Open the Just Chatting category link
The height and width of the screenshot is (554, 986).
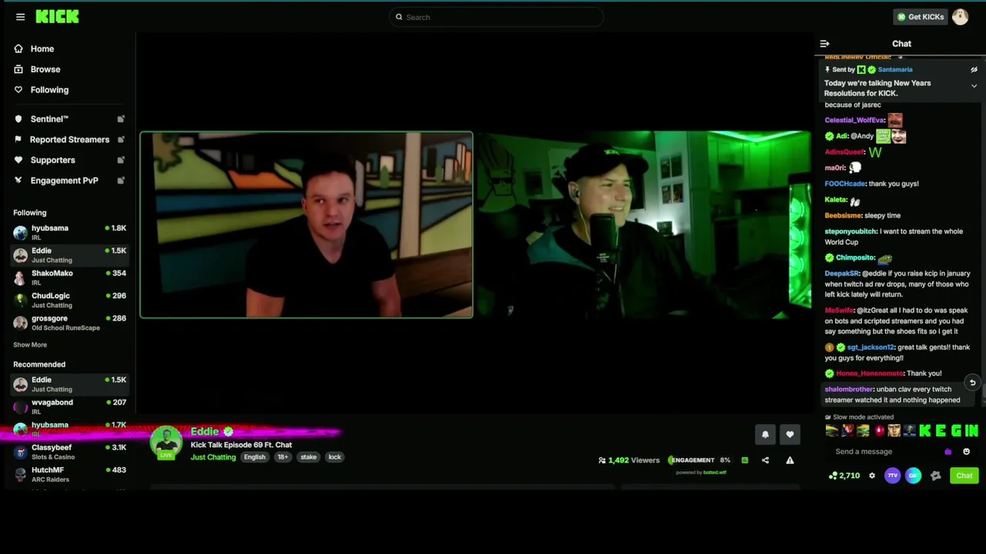pos(213,457)
